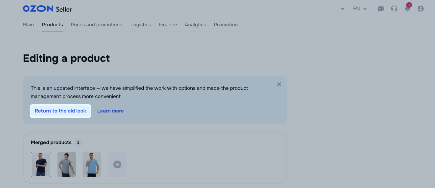Open the Logistics tab
The height and width of the screenshot is (188, 435).
[140, 25]
